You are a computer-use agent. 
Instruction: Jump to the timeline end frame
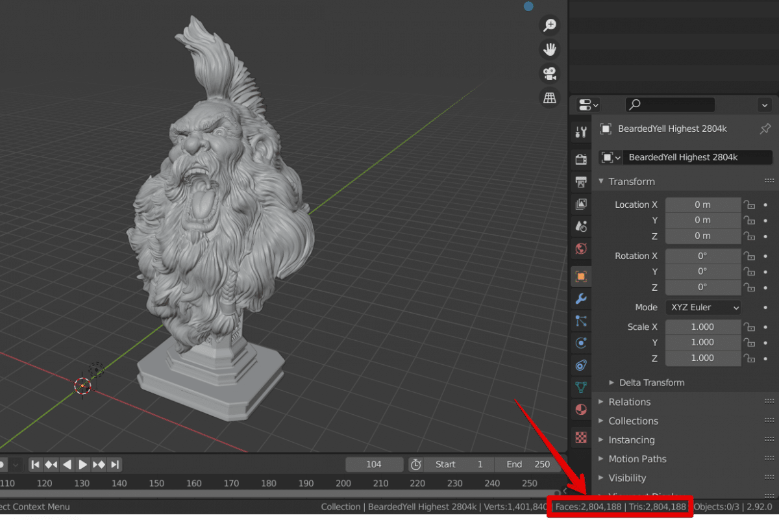pos(115,464)
